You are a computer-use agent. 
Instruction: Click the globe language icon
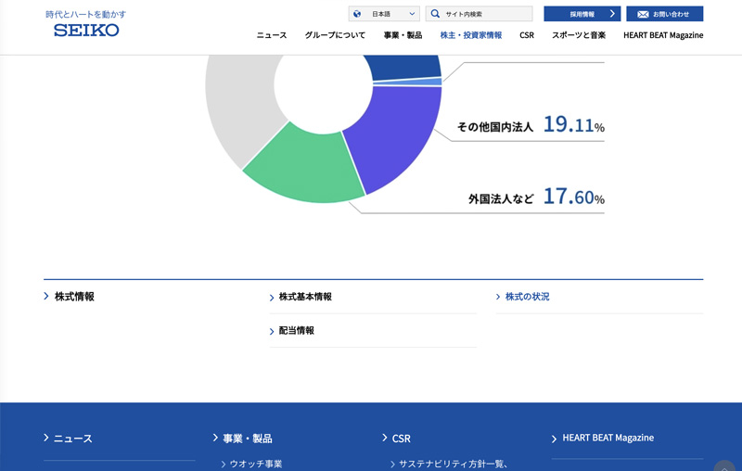pyautogui.click(x=357, y=14)
